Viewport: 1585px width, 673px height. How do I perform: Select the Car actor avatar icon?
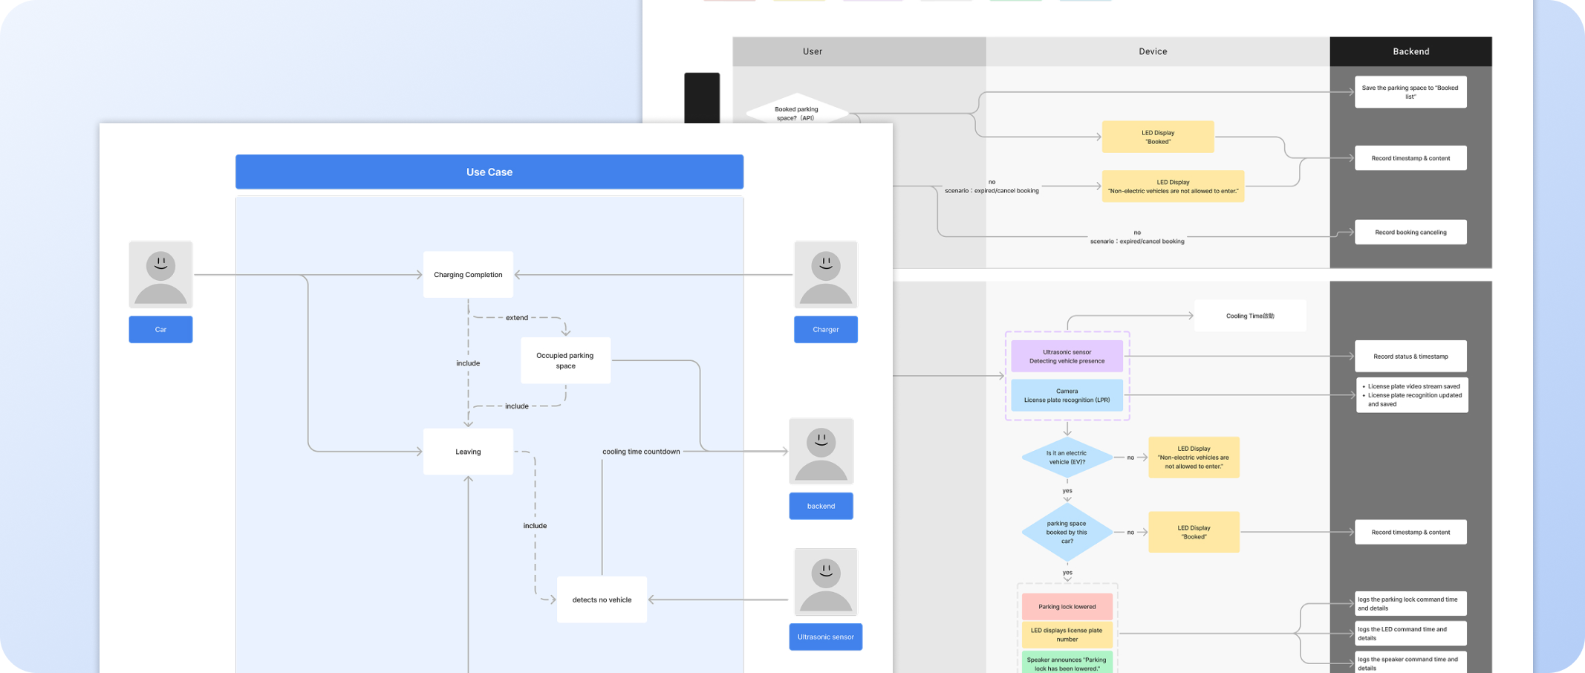click(x=160, y=274)
